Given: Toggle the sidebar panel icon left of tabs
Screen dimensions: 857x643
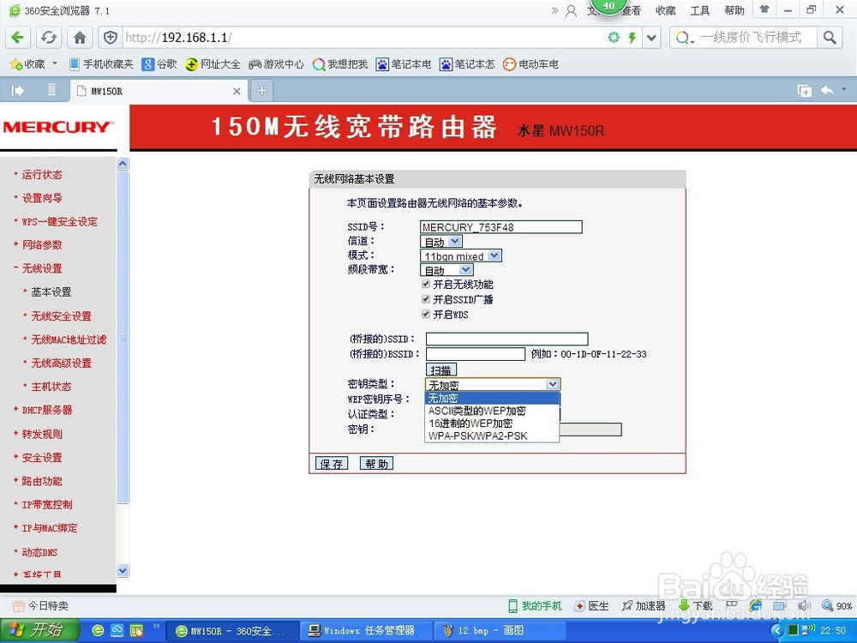Looking at the screenshot, I should coord(17,90).
